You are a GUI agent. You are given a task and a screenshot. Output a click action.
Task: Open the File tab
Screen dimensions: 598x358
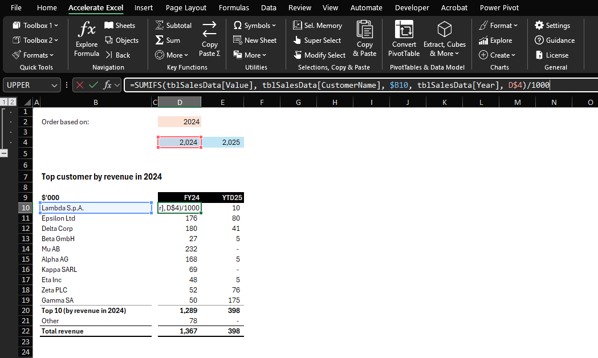[16, 7]
